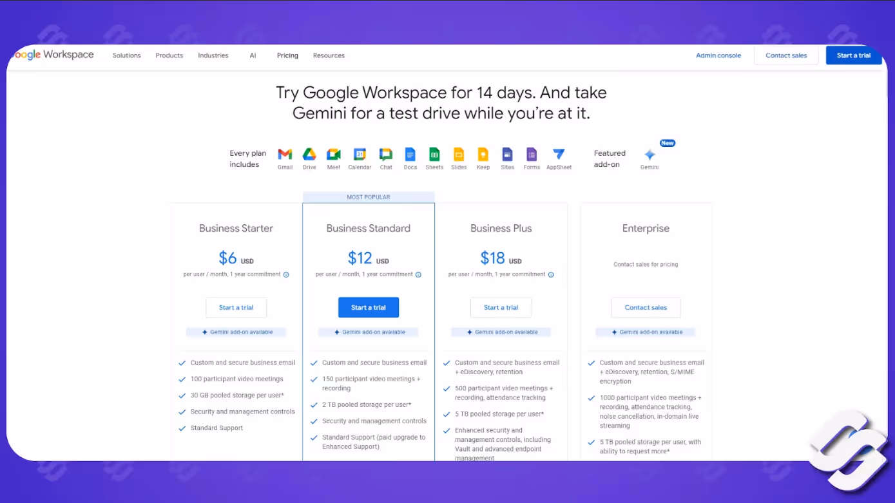
Task: Click the Business Plus plan title
Action: 501,228
